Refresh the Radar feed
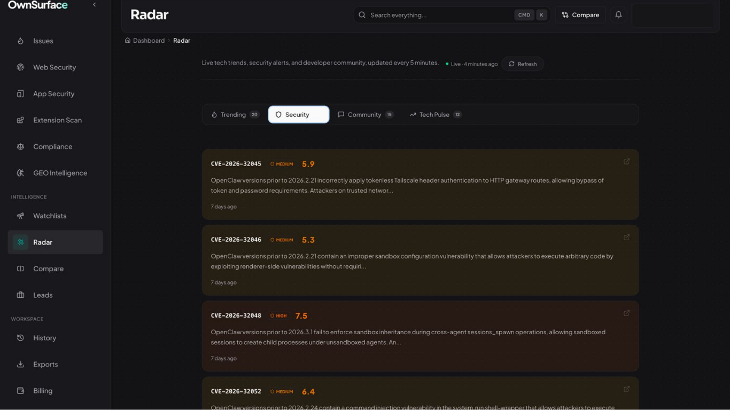730x410 pixels. [x=523, y=64]
